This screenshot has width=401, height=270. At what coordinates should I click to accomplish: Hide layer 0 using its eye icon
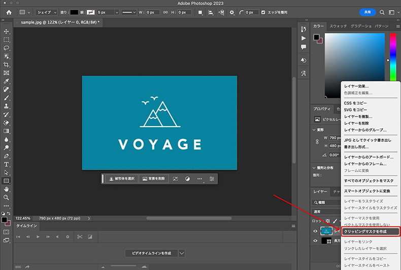315,232
